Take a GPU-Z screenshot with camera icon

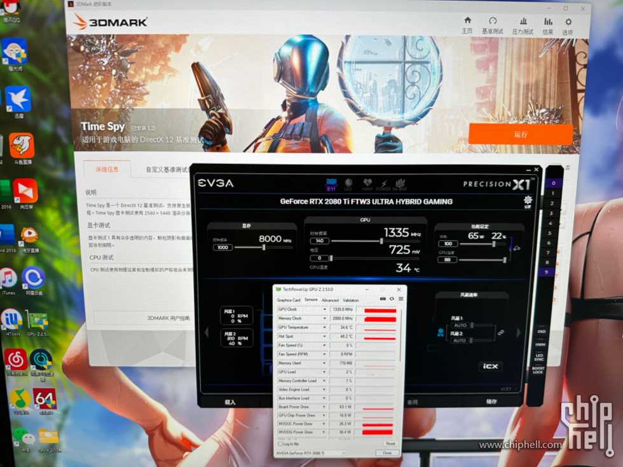[383, 299]
